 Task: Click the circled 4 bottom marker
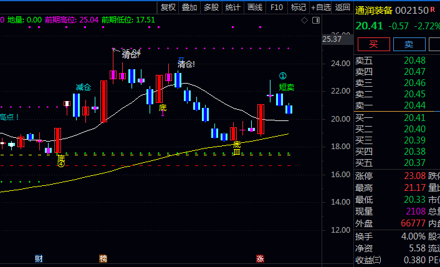point(61,164)
